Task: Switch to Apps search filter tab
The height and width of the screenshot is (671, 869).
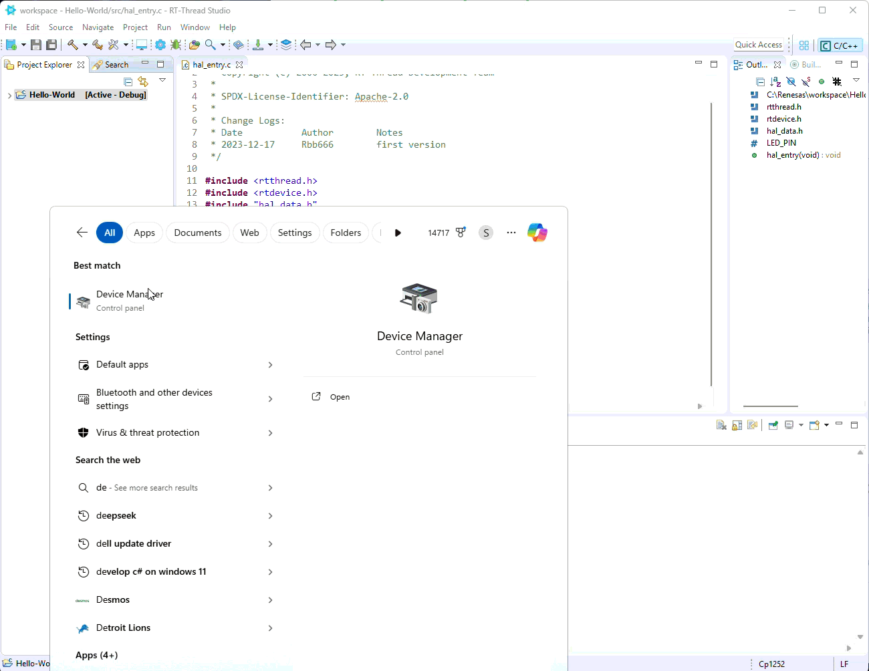Action: point(144,233)
